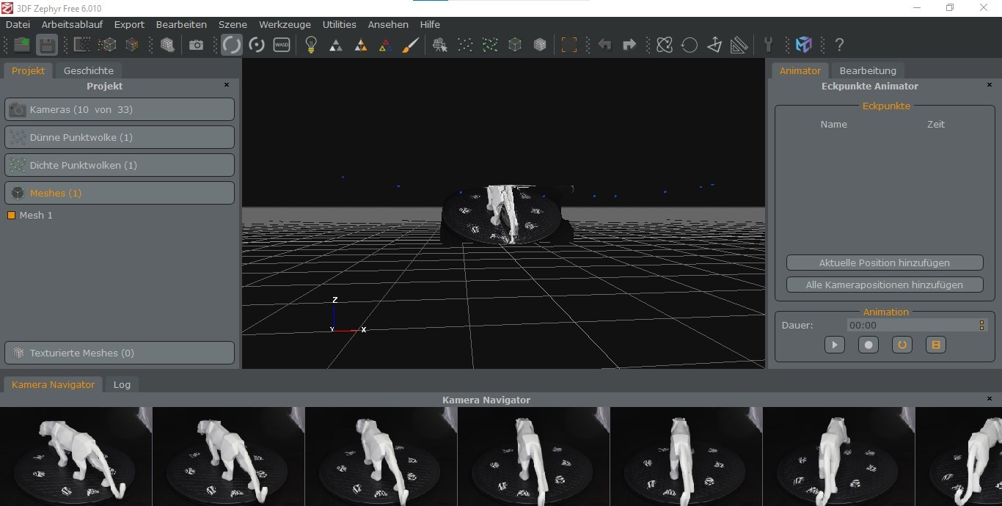Select the paintbrush tool in toolbar
Screen dimensions: 1002x506
click(411, 45)
